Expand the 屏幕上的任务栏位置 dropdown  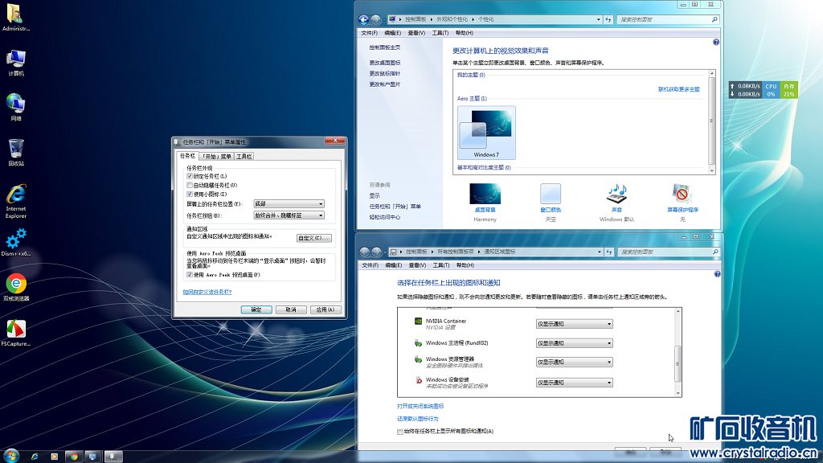289,204
